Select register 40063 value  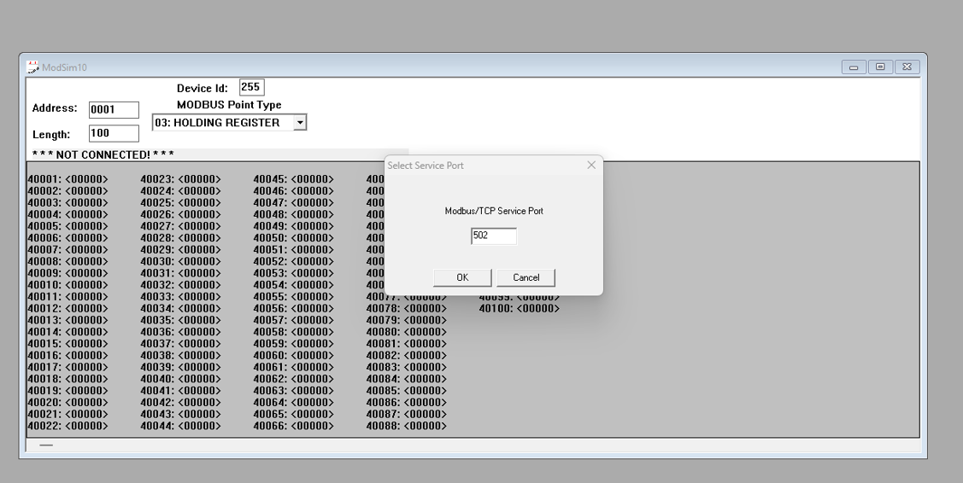[313, 391]
